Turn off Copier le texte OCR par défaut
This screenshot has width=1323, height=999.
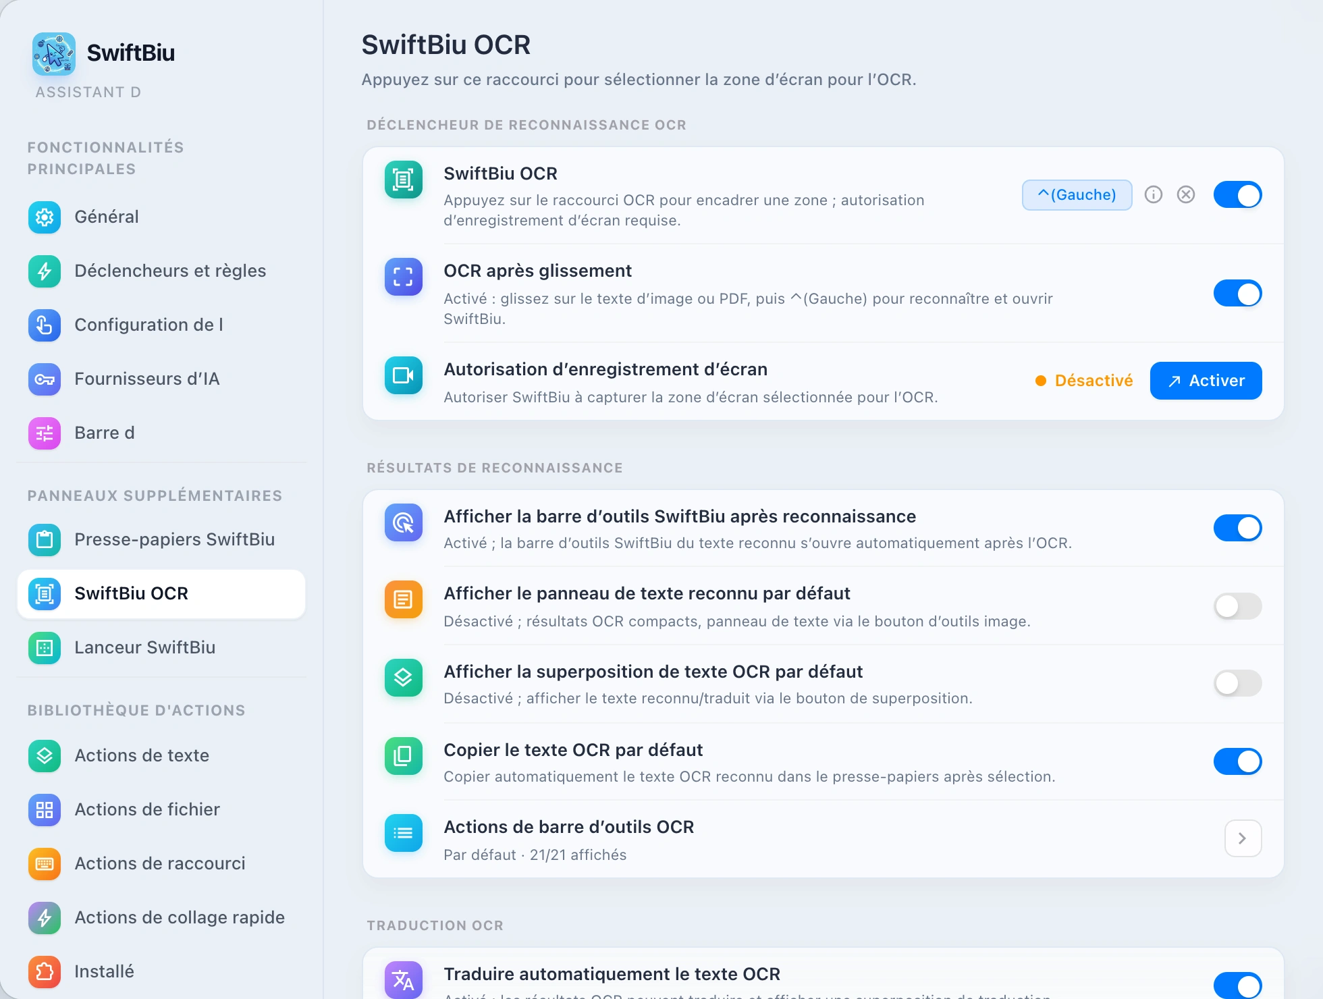click(x=1238, y=761)
